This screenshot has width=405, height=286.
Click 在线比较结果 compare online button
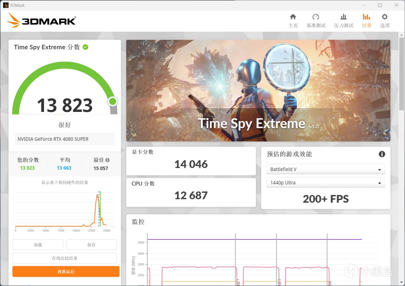[65, 258]
